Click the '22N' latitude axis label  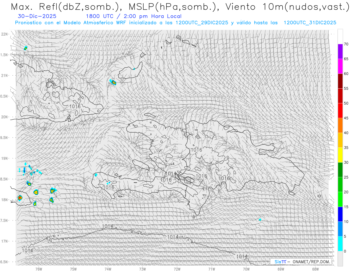4,34
